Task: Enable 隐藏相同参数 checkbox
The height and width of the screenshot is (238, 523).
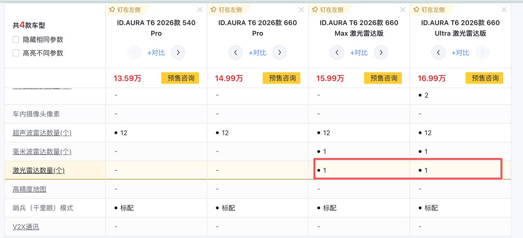Action: 16,40
